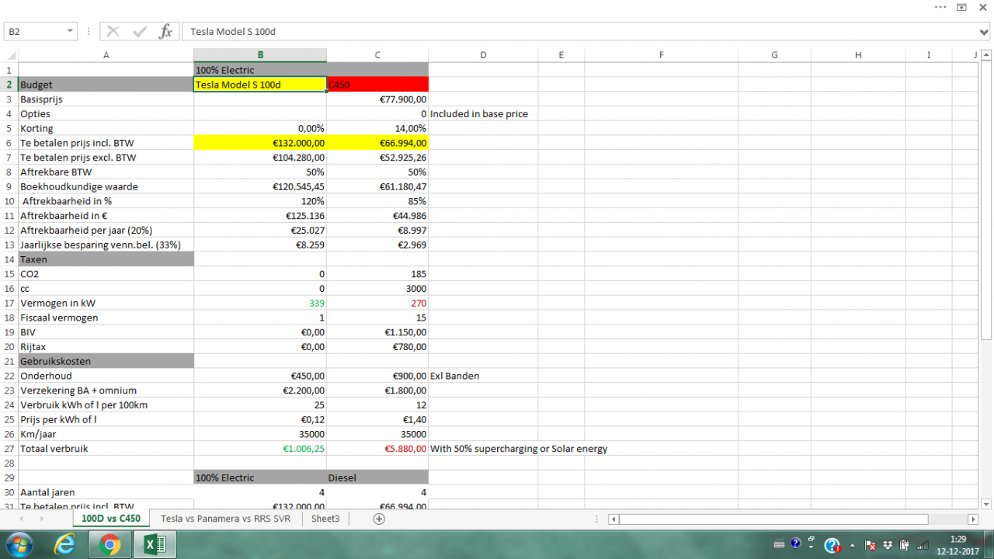Viewport: 994px width, 559px height.
Task: Open the network signal tray icon
Action: click(x=923, y=545)
